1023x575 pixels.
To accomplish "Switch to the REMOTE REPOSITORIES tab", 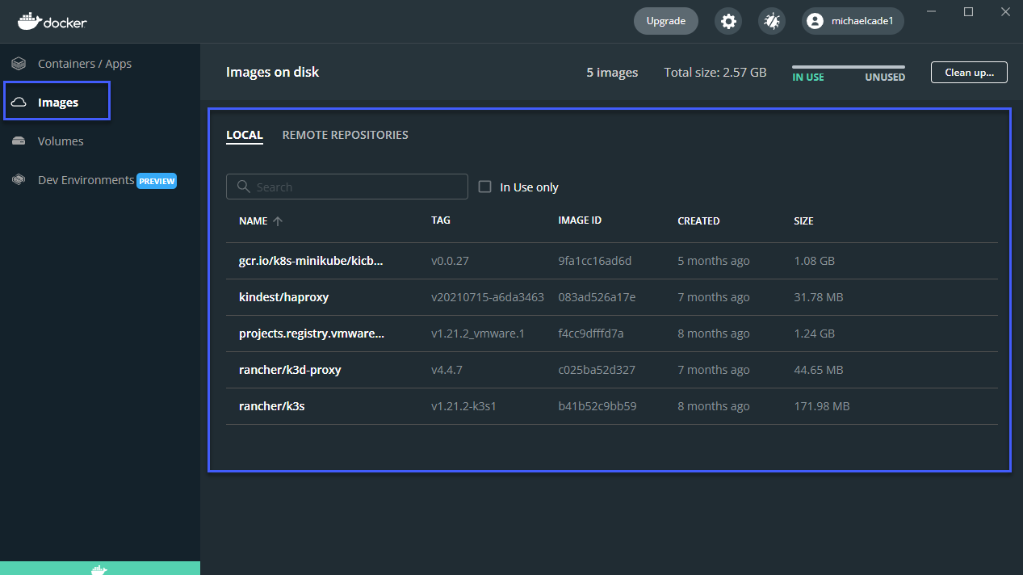I will [x=345, y=135].
